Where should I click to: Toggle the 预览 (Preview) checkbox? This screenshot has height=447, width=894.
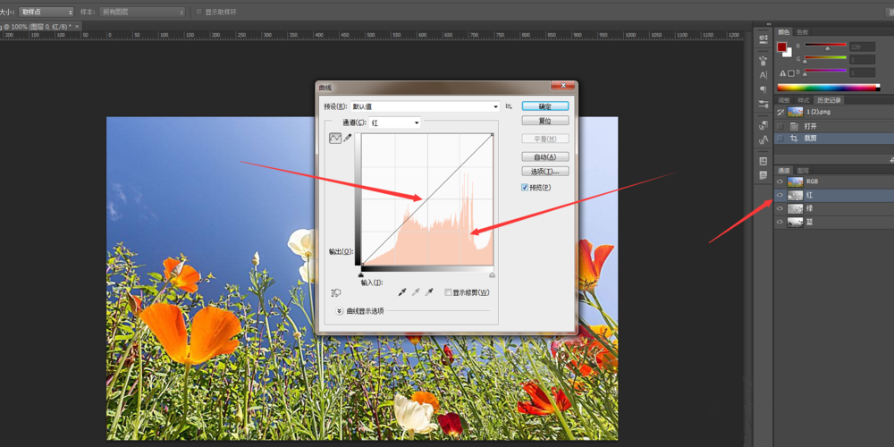click(526, 188)
